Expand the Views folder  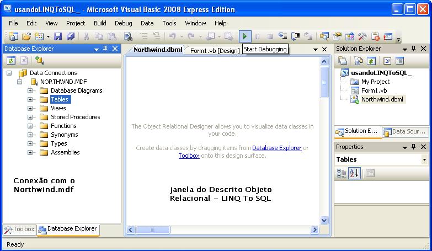click(x=30, y=108)
